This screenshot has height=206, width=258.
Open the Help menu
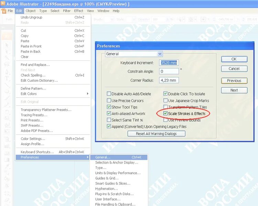[x=116, y=11]
